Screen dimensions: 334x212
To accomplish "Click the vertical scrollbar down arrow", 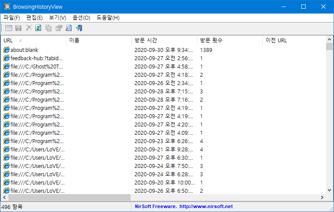I will 329,190.
